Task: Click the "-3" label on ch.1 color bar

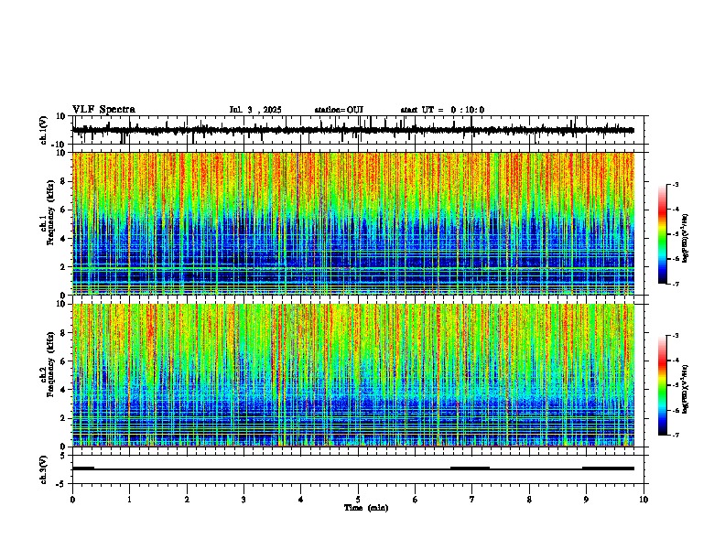Action: pyautogui.click(x=675, y=184)
